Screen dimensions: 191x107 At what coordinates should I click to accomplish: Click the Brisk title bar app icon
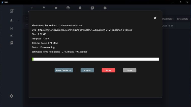coord(2,2)
